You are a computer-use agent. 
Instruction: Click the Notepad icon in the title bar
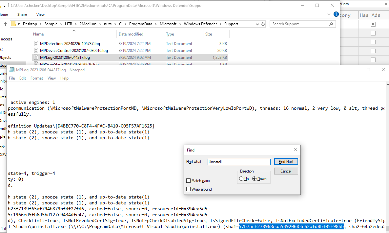tap(12, 70)
